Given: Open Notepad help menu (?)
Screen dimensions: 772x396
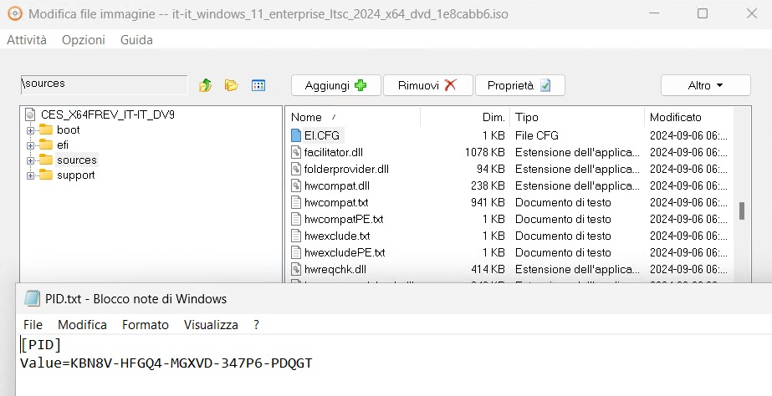Looking at the screenshot, I should pos(256,325).
